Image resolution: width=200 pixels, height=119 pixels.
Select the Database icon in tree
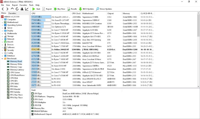pyautogui.click(x=5, y=56)
